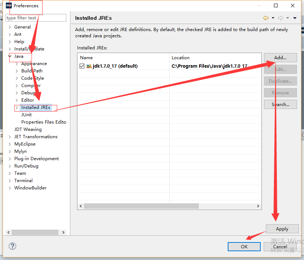
Task: Select the Editor subnode under Java
Action: 28,100
